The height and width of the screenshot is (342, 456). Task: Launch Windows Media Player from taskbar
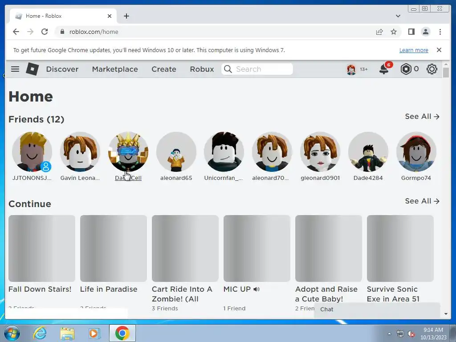coord(94,333)
